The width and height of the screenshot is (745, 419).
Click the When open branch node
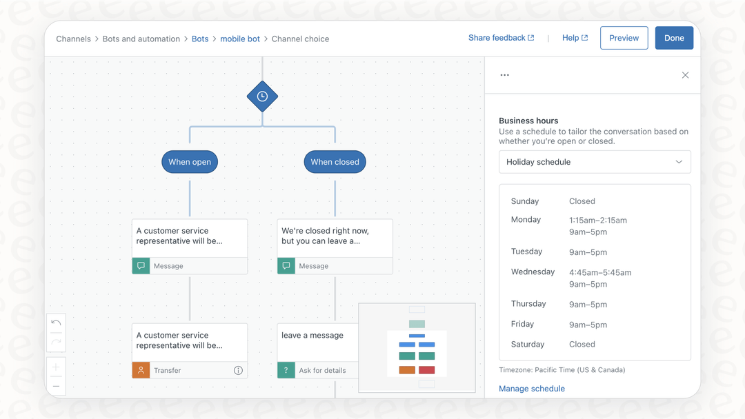[x=189, y=161]
